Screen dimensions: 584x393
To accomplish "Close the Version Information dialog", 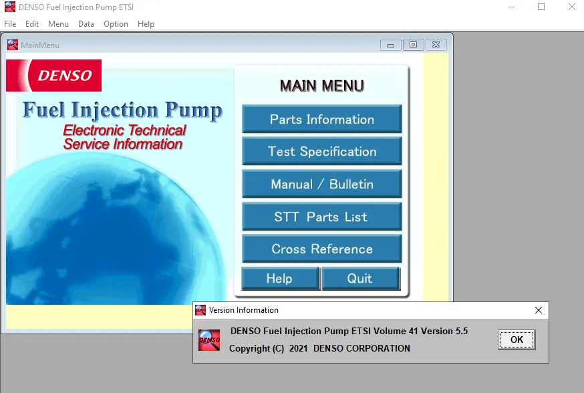I will (x=538, y=310).
